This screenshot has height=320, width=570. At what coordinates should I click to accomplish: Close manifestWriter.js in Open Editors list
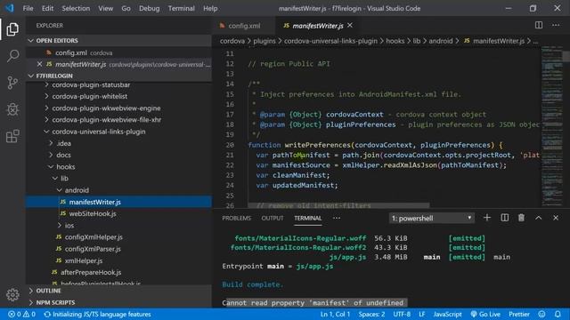tap(39, 64)
